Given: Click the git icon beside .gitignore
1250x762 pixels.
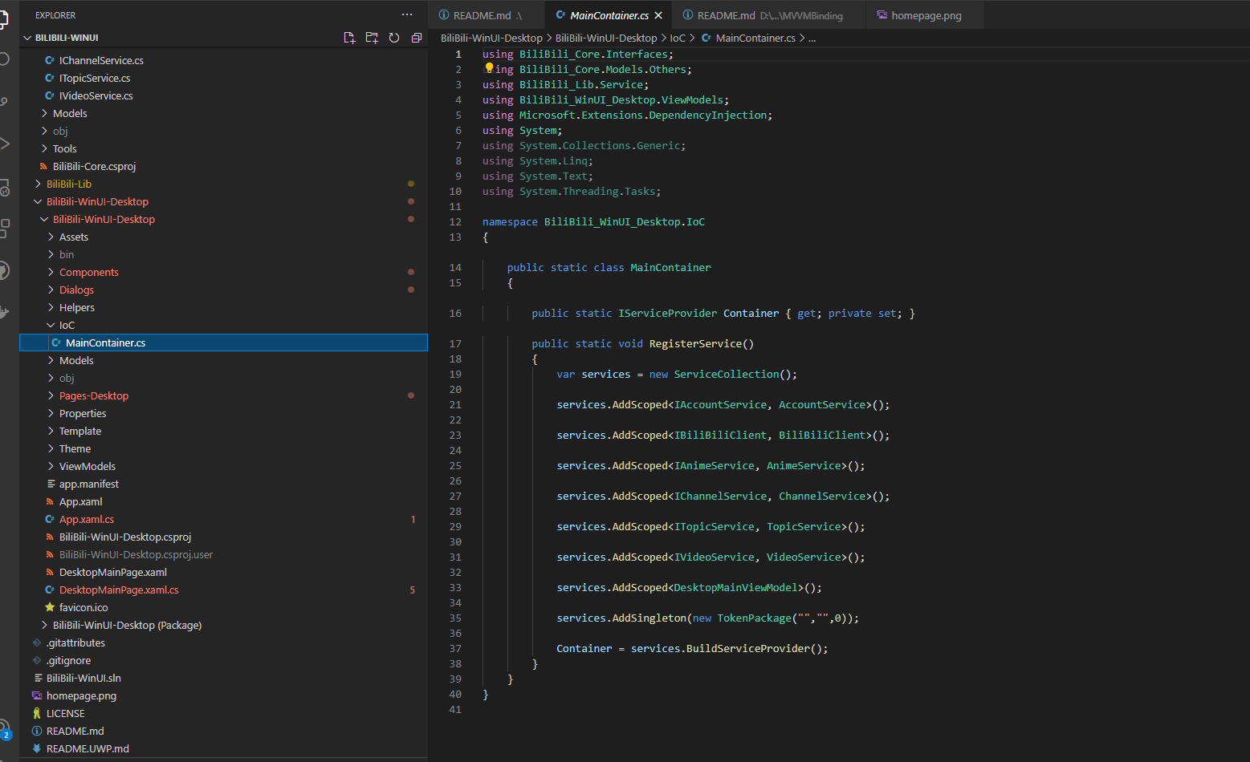Looking at the screenshot, I should [x=37, y=660].
